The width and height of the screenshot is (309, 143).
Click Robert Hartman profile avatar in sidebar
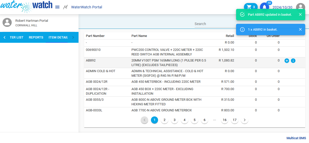[7, 23]
